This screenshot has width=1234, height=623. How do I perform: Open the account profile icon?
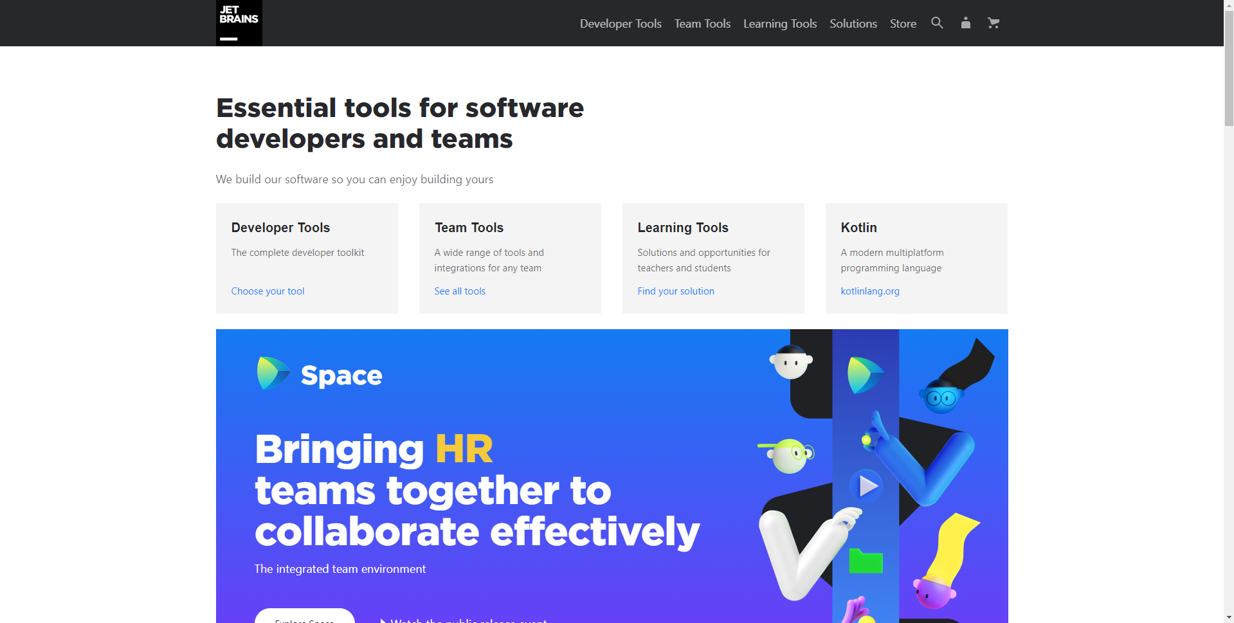pyautogui.click(x=965, y=23)
